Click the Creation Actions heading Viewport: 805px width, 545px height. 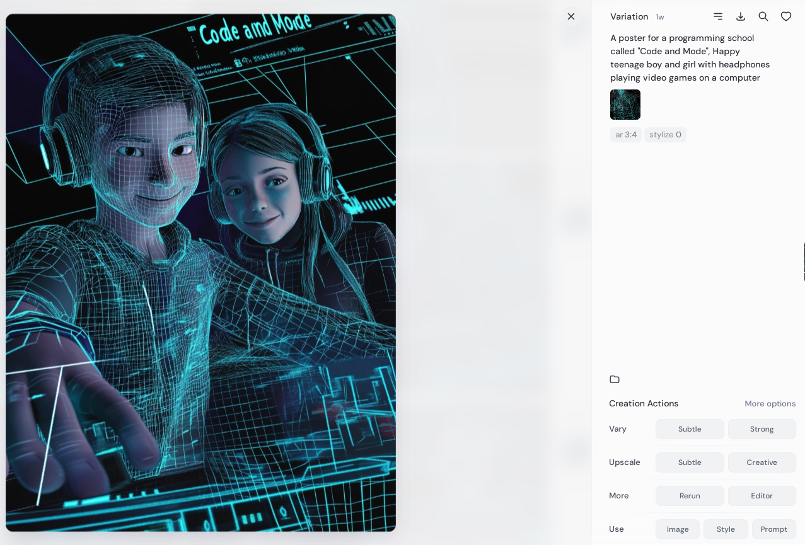[644, 403]
